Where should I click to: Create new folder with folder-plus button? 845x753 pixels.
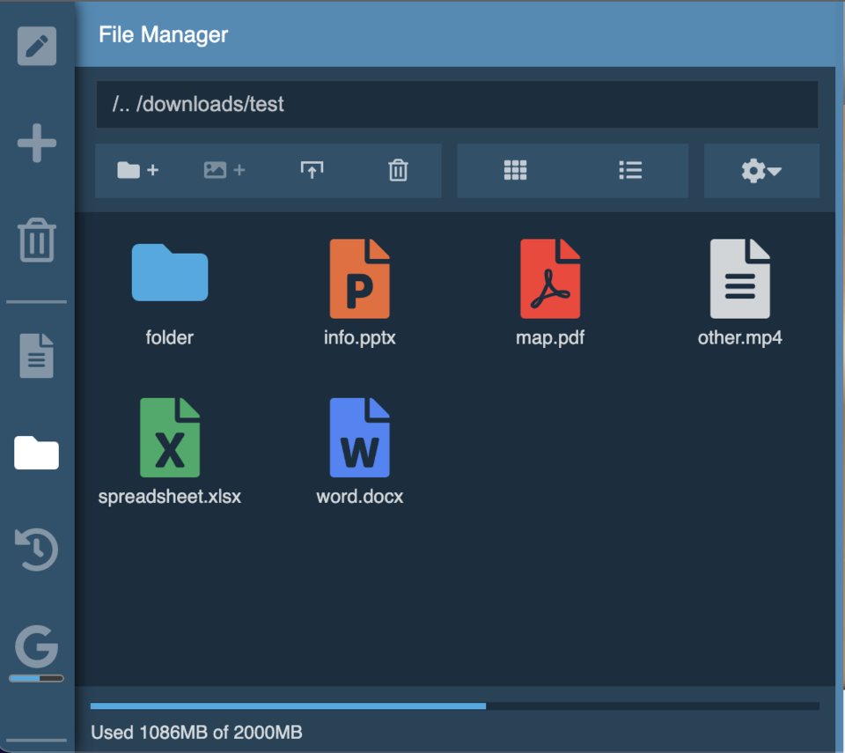click(x=138, y=170)
